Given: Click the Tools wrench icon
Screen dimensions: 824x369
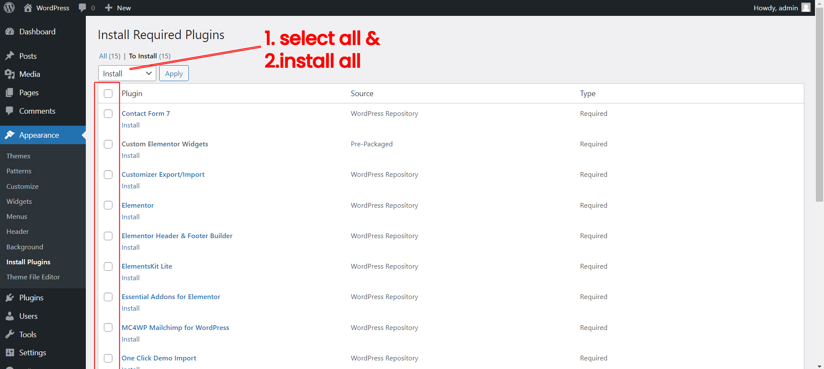Looking at the screenshot, I should [x=9, y=335].
